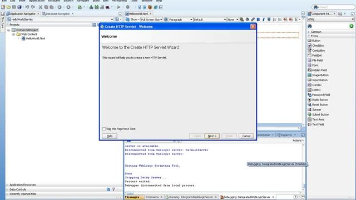Open the Paragraph style dropdown
This screenshot has height=200, width=356.
click(x=181, y=19)
